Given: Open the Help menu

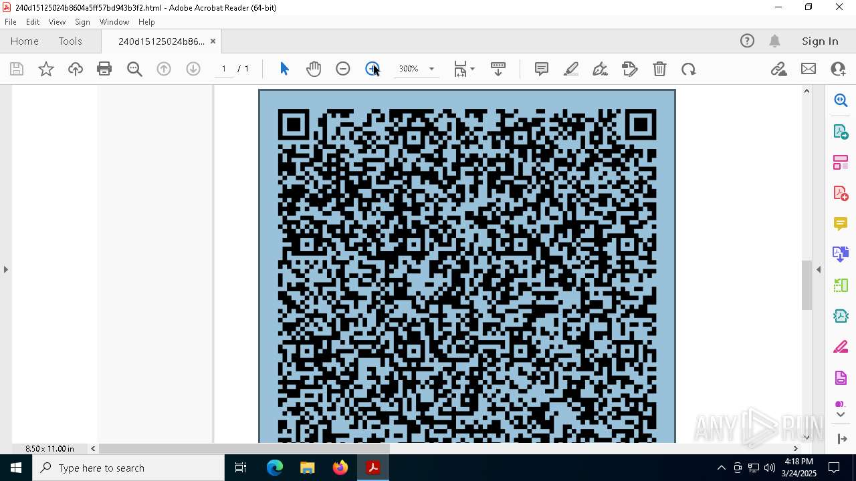Looking at the screenshot, I should [146, 22].
